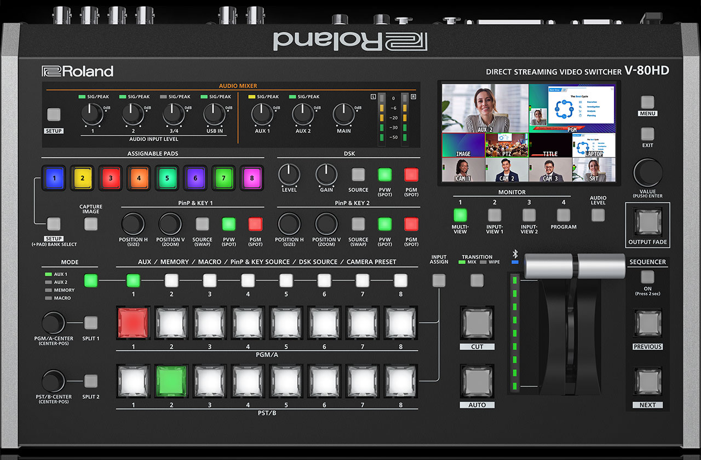Screen dimensions: 701x460
Task: Click the SEQUENCER PREVIOUS button
Action: point(648,323)
